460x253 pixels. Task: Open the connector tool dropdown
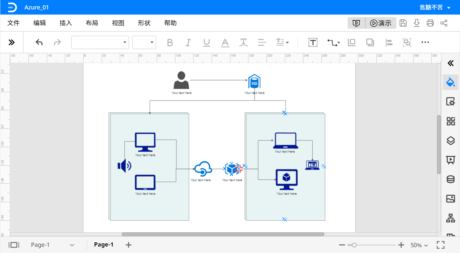(333, 42)
